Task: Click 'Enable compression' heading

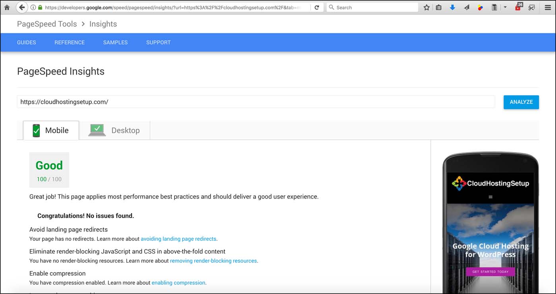Action: coord(58,273)
